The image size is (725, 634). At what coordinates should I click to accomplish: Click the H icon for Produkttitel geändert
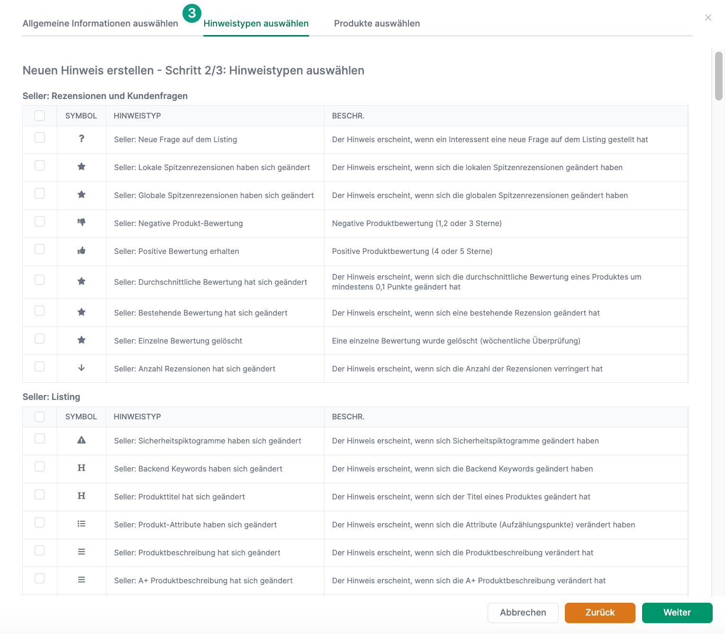tap(81, 496)
